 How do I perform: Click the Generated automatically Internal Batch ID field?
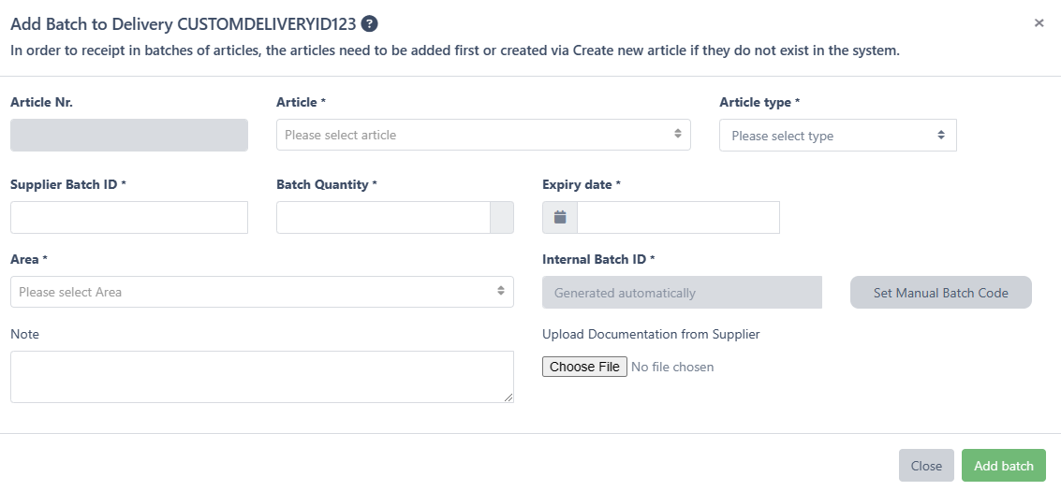point(682,293)
